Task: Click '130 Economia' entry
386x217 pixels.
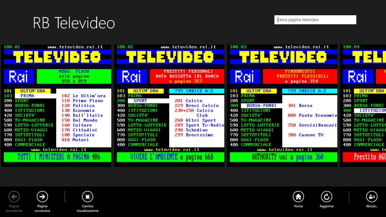Action: click(x=78, y=110)
